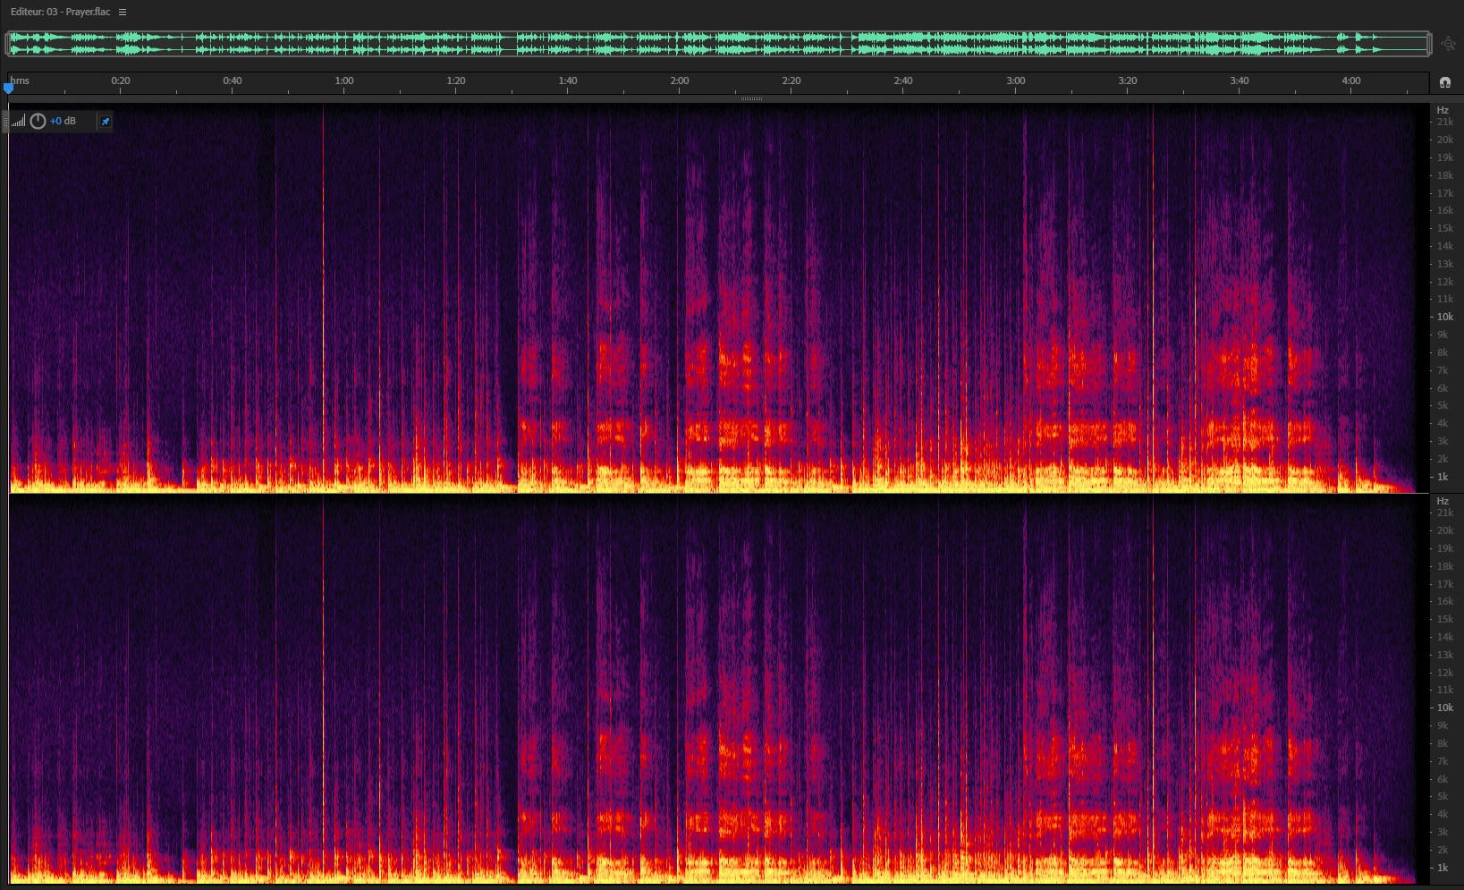Click the upper channel Hz scale label

1443,110
